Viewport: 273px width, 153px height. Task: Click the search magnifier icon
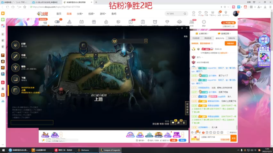[x=185, y=14]
